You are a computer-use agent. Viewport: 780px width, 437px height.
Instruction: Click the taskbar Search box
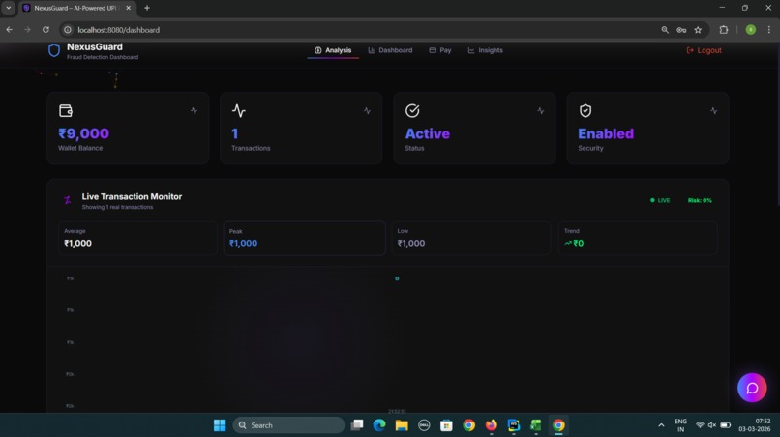(288, 425)
